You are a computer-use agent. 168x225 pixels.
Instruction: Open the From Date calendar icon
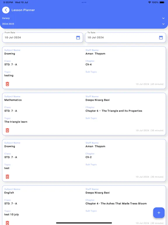78,37
